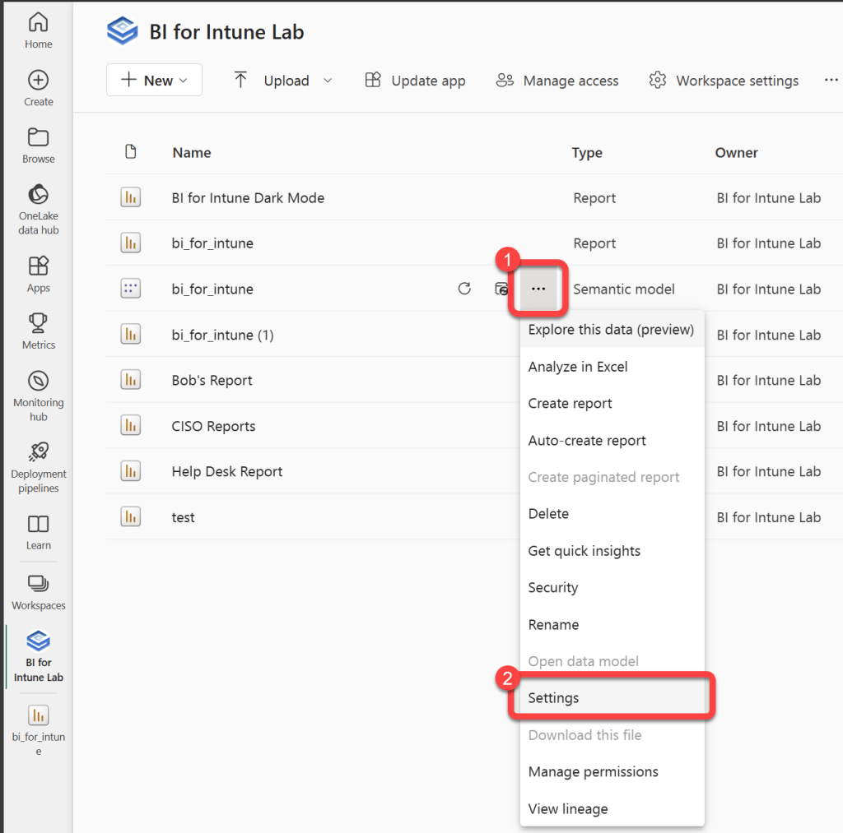This screenshot has height=833, width=843.
Task: Open Workspace settings
Action: point(724,81)
